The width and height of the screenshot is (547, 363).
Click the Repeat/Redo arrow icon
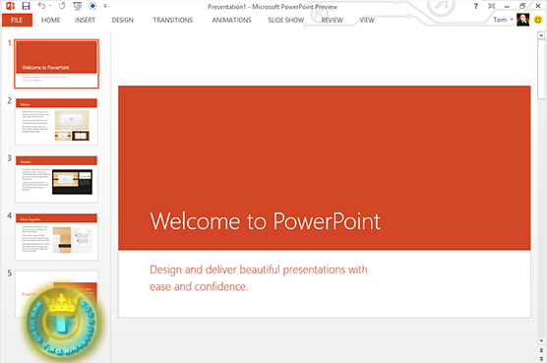click(62, 6)
